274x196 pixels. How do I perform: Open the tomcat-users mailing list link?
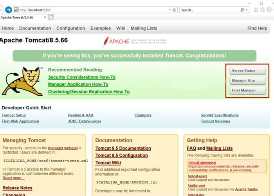coord(198,176)
